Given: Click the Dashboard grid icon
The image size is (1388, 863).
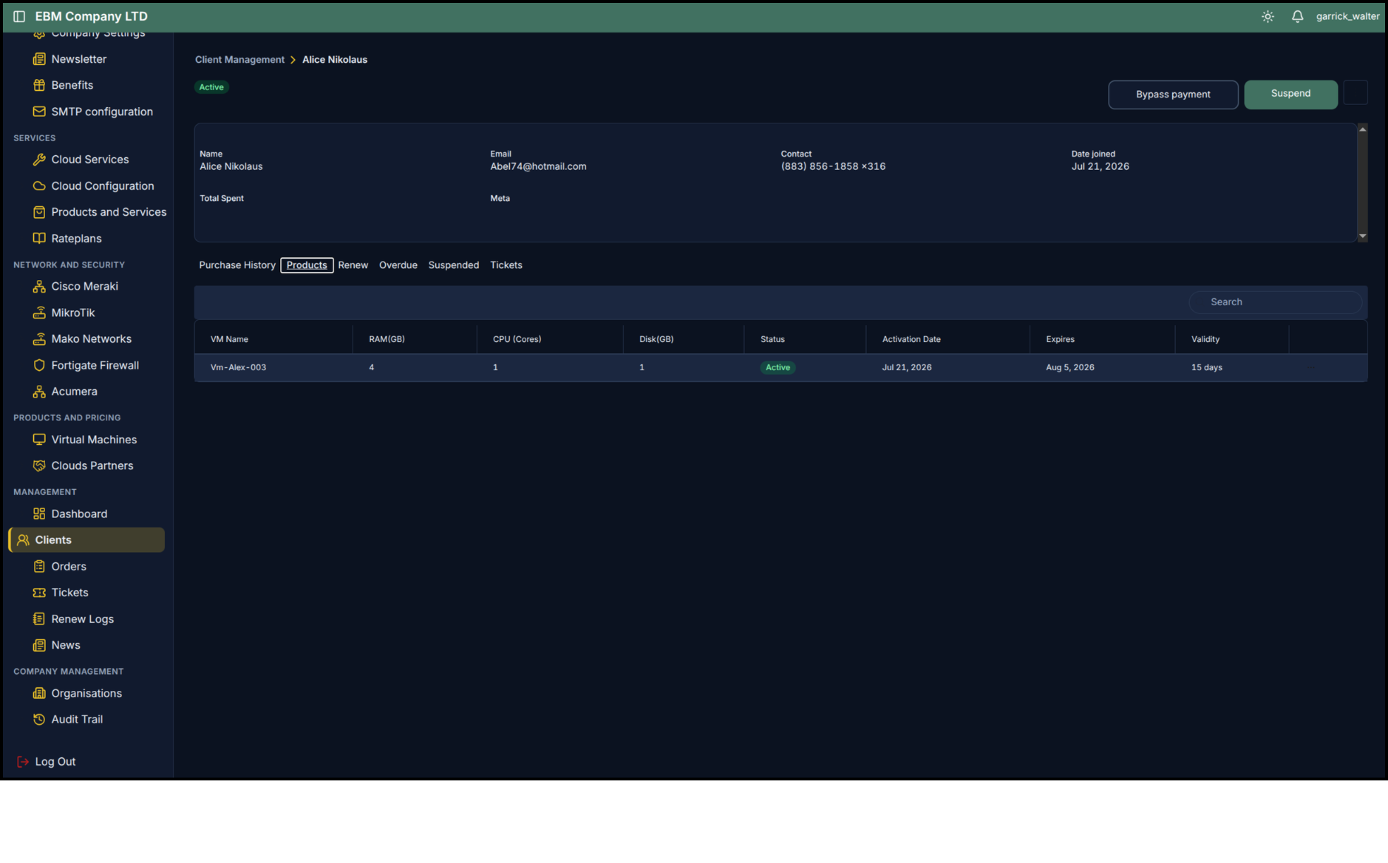Looking at the screenshot, I should [39, 514].
